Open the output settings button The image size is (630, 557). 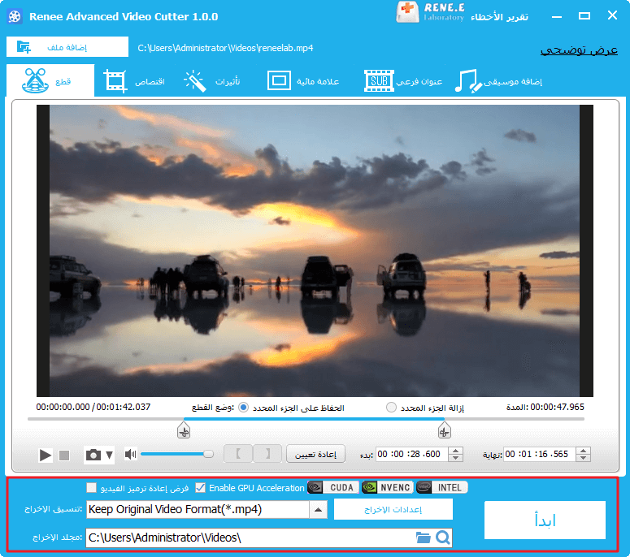click(x=393, y=510)
